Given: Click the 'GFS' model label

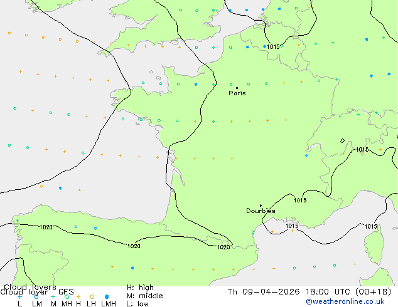Looking at the screenshot, I should click(x=66, y=292).
